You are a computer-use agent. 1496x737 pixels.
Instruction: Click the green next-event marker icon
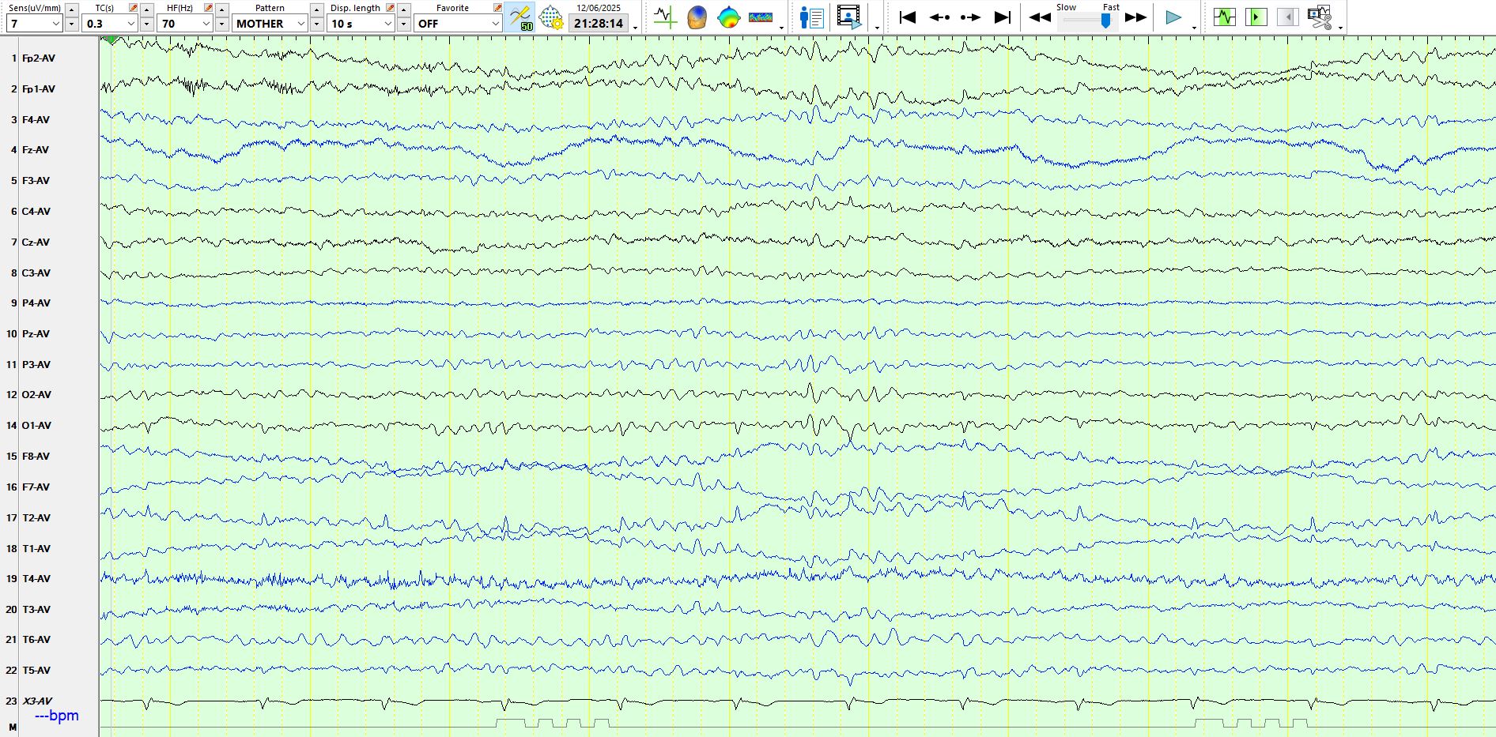click(x=1256, y=17)
